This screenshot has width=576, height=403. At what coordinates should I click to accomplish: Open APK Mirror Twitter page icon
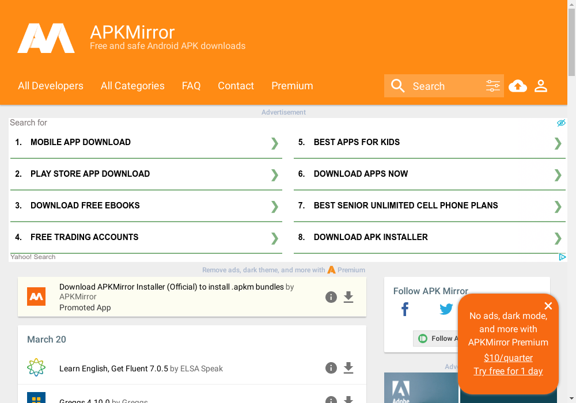(446, 309)
